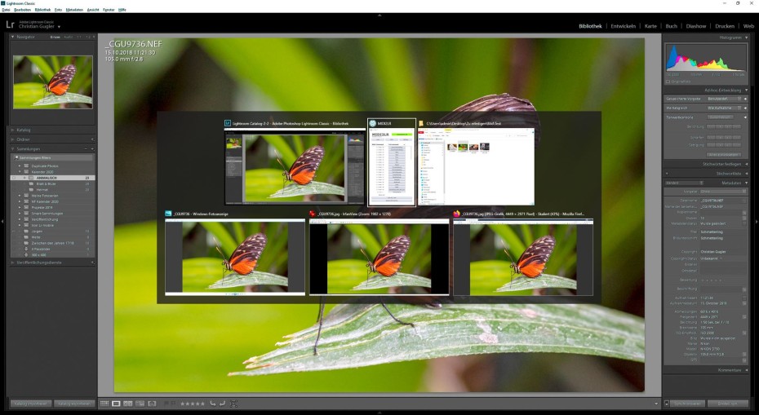759x415 pixels.
Task: Set star rating in toolbar
Action: pyautogui.click(x=192, y=404)
